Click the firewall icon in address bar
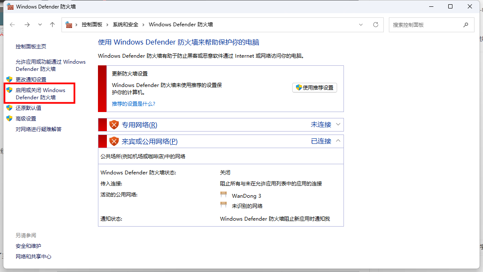This screenshot has height=272, width=483. click(x=69, y=25)
